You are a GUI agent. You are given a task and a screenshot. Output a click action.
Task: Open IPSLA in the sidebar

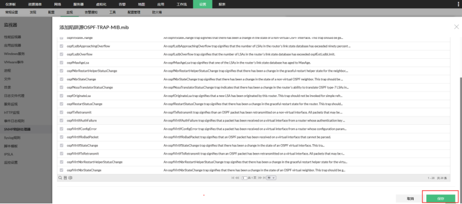click(8, 154)
